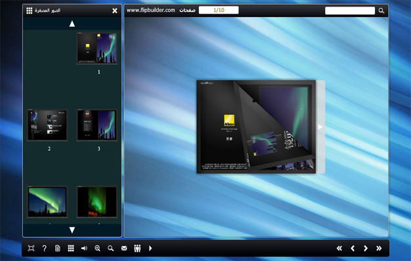Viewport: 411px width, 261px height.
Task: Open www.flipbuilder.com link
Action: (151, 10)
